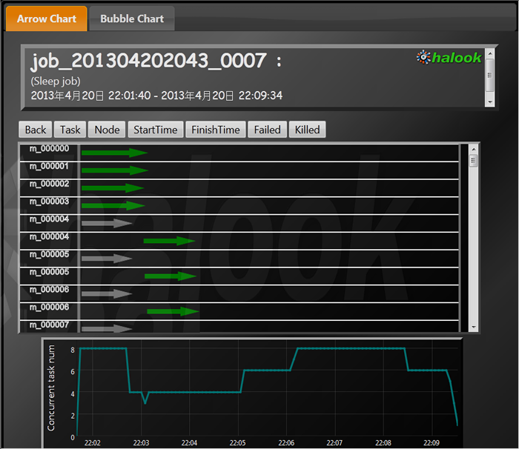Filter Failed tasks button
The width and height of the screenshot is (519, 449).
267,130
